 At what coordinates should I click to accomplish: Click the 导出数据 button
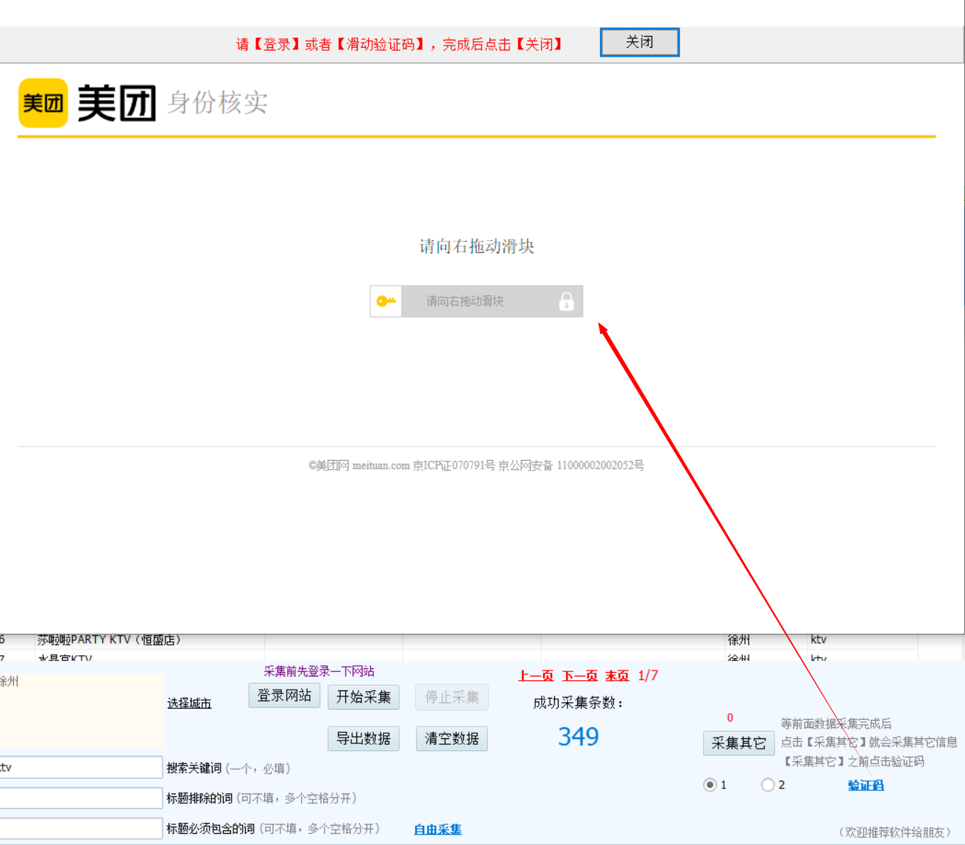point(364,738)
